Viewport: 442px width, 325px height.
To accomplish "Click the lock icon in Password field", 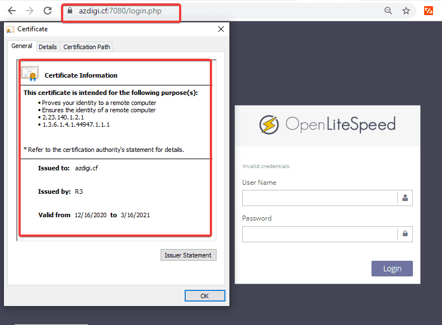I will point(405,233).
